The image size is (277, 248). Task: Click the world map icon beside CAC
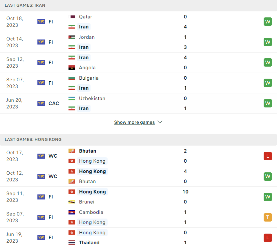pos(41,103)
